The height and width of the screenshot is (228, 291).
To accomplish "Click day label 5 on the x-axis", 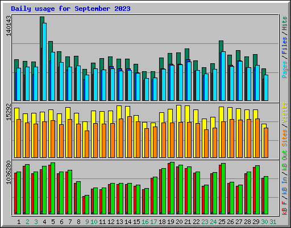I will coord(53,222).
